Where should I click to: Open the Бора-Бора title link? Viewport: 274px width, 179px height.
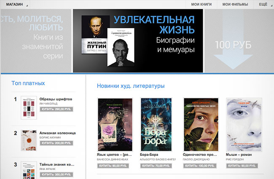point(149,155)
